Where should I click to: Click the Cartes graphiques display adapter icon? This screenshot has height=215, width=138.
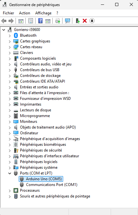(x=16, y=41)
